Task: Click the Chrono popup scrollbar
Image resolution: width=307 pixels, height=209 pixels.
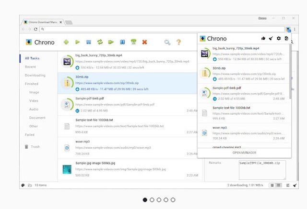Action: point(290,71)
